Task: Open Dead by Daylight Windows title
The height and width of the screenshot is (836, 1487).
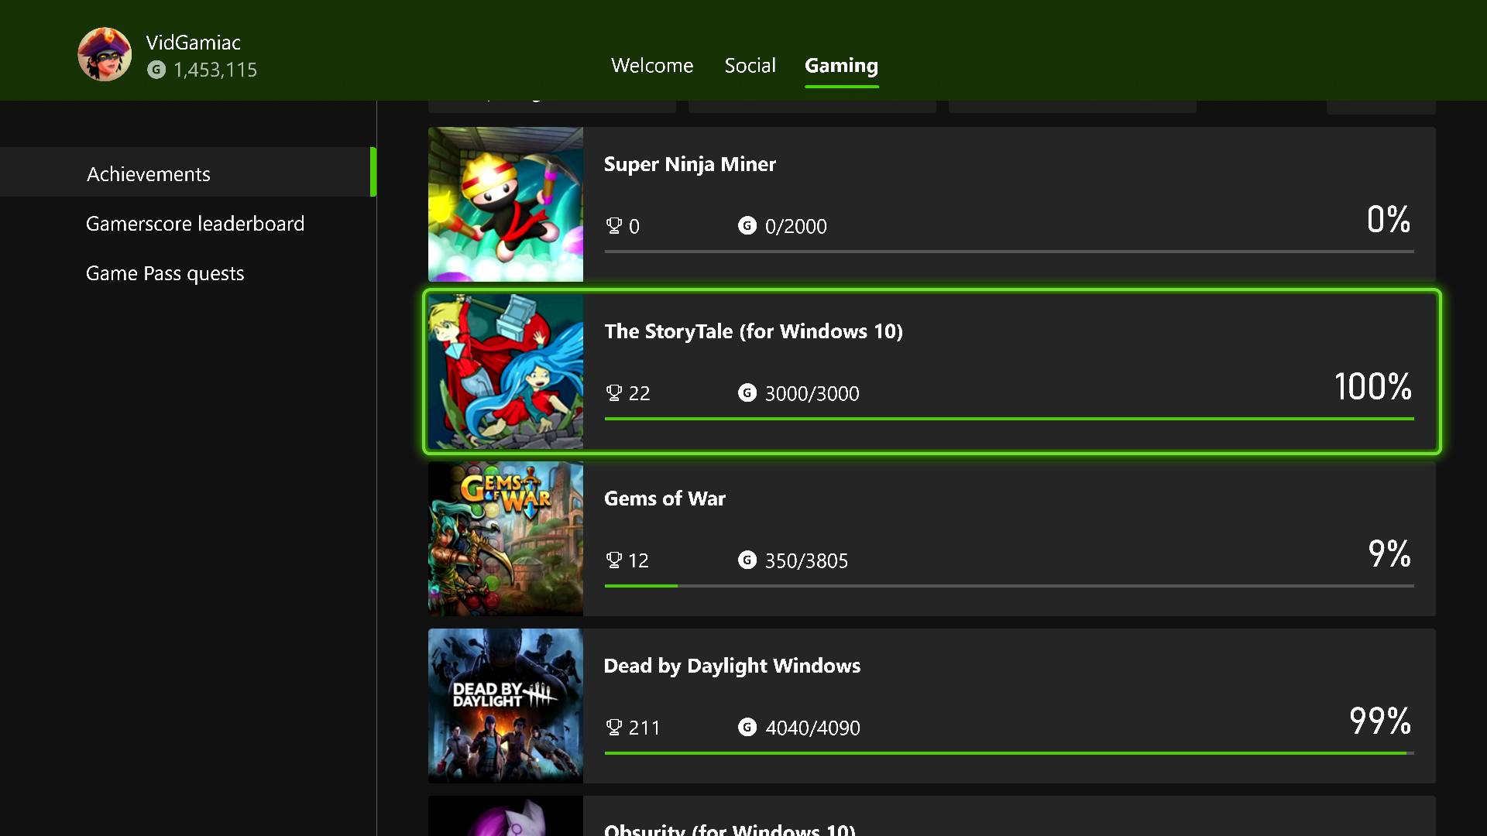Action: pyautogui.click(x=732, y=666)
